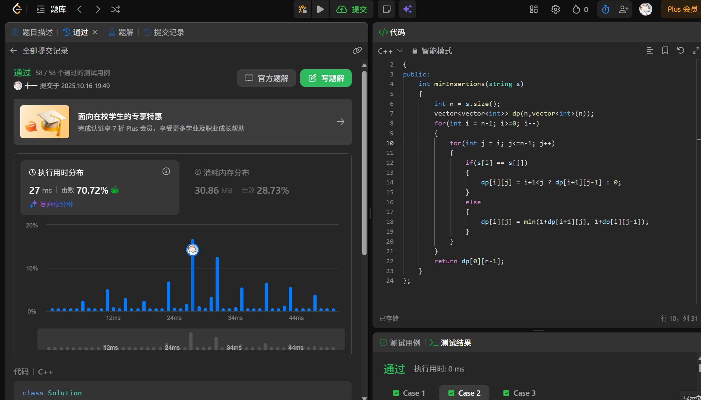This screenshot has width=701, height=400.
Task: Bookmark the code with the bookmark icon
Action: [665, 50]
